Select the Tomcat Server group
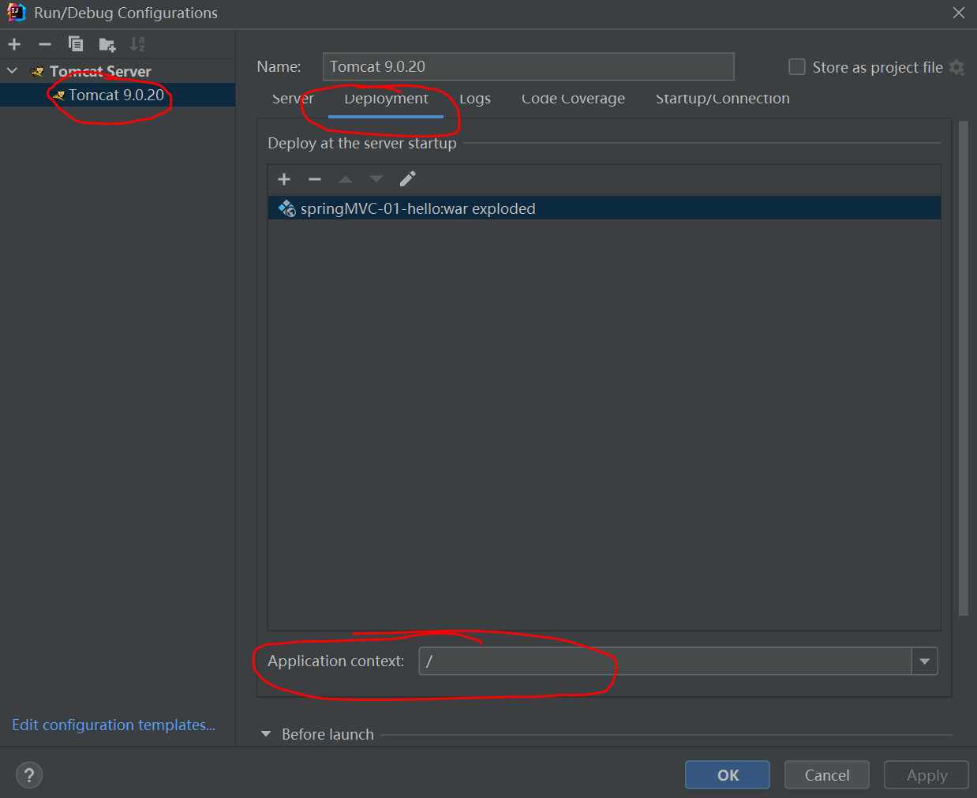977x798 pixels. coord(100,71)
